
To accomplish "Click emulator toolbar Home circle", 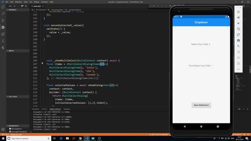I will 238,58.
